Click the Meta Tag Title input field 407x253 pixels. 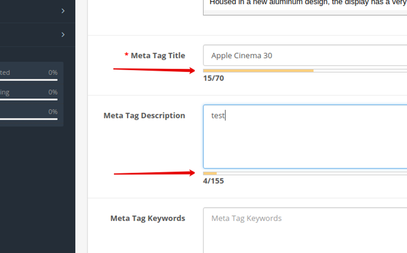[x=305, y=55]
